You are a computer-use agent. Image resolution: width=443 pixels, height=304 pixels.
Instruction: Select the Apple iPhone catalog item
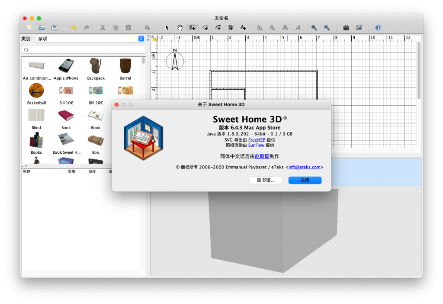coord(66,69)
